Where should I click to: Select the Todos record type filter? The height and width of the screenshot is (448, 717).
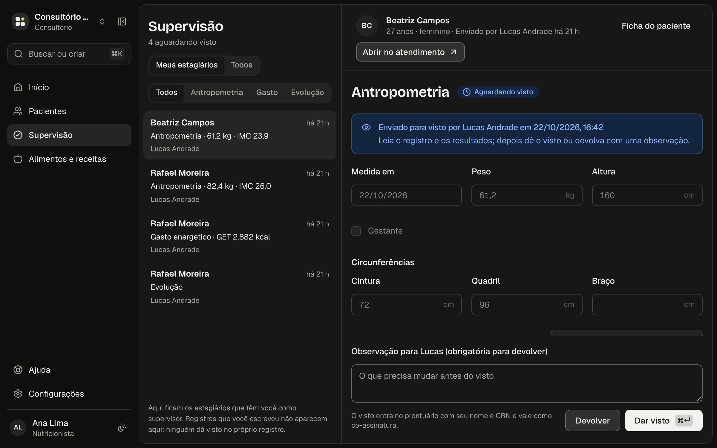click(x=167, y=93)
